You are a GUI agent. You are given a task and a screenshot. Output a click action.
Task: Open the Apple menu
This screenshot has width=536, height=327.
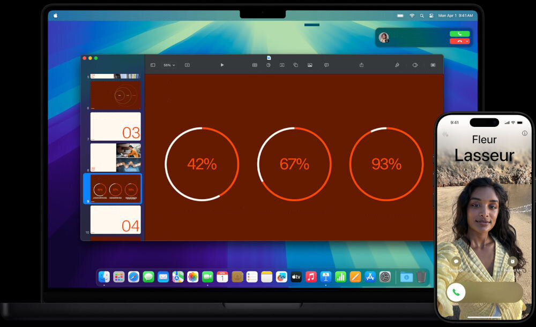tap(55, 16)
